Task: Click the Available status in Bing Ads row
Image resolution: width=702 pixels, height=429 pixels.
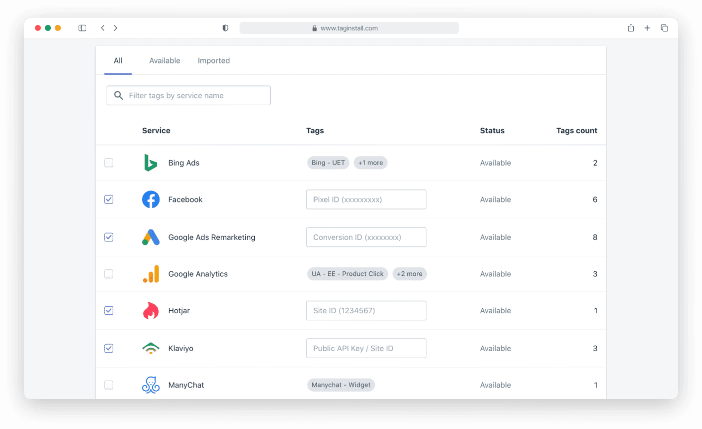Action: (496, 163)
